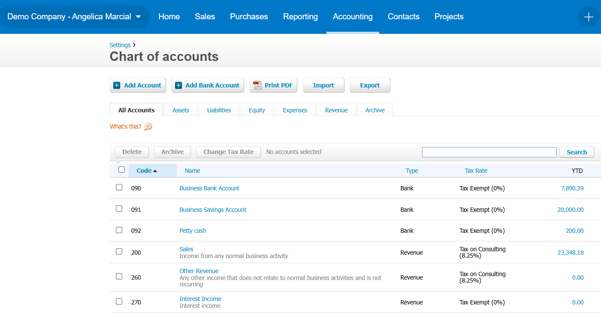The width and height of the screenshot is (601, 313).
Task: Click the Code column sort arrow
Action: [x=155, y=171]
